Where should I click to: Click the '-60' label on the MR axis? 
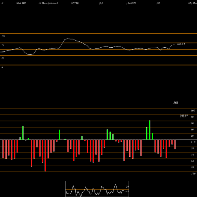(x=192, y=161)
